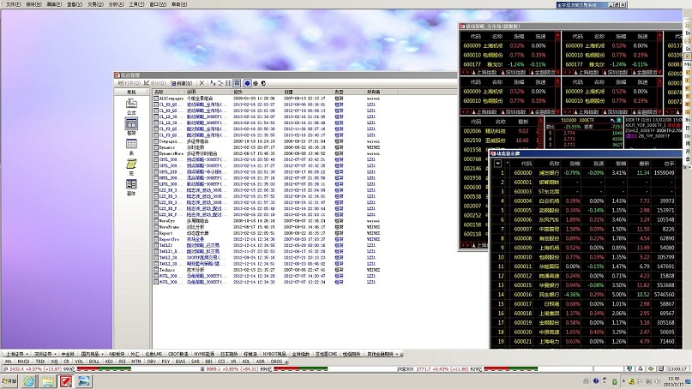Click the 设计(D) toolbar button
692x389 pixels.
coord(155,83)
